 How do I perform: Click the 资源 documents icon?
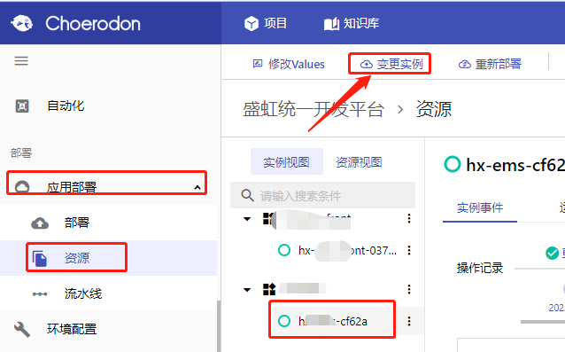40,258
